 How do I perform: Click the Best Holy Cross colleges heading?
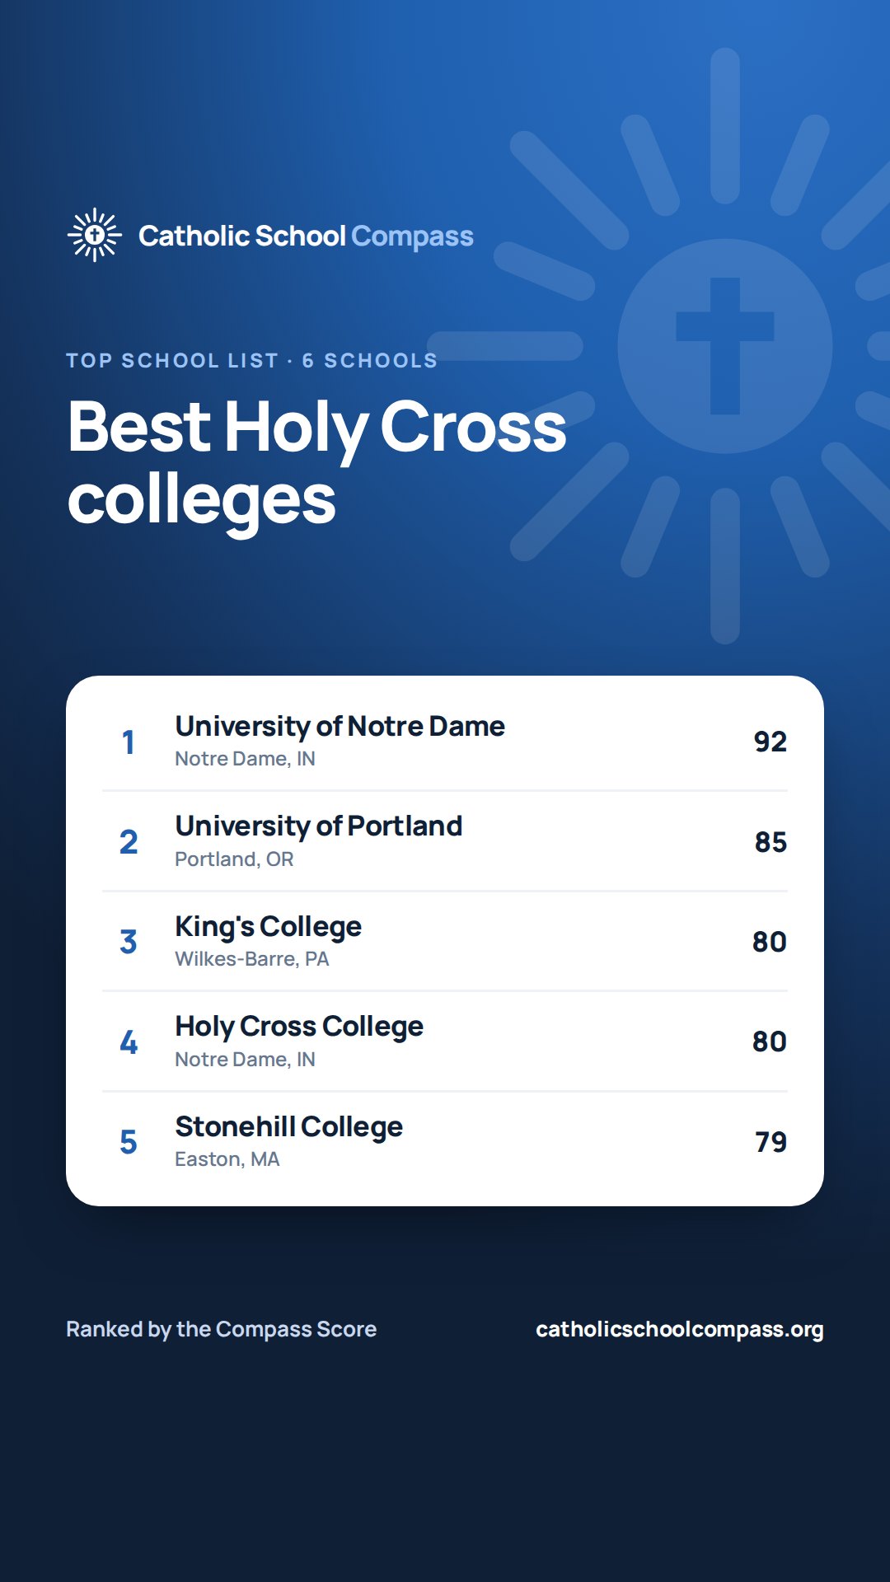pyautogui.click(x=317, y=463)
